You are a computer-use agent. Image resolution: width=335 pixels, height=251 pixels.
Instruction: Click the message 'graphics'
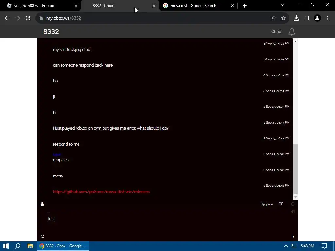point(61,160)
